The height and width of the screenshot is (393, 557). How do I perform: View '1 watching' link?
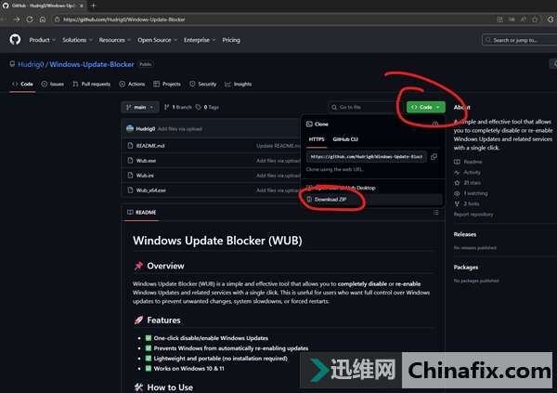tap(471, 193)
